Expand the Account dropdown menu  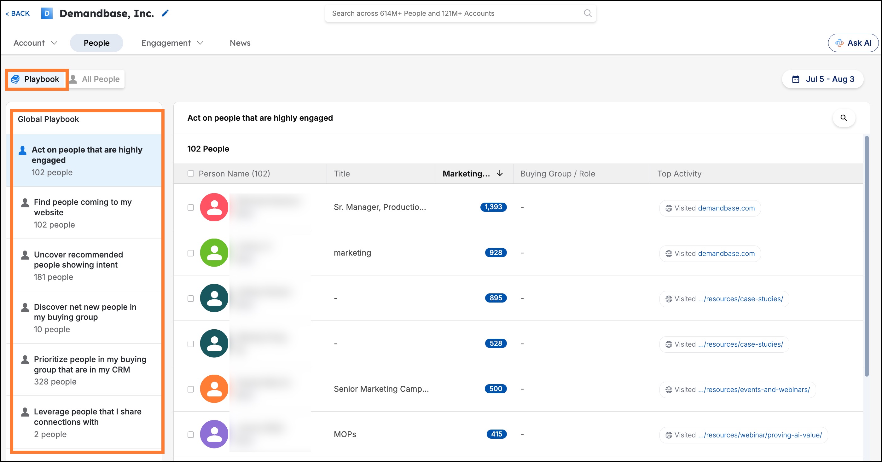(x=35, y=43)
